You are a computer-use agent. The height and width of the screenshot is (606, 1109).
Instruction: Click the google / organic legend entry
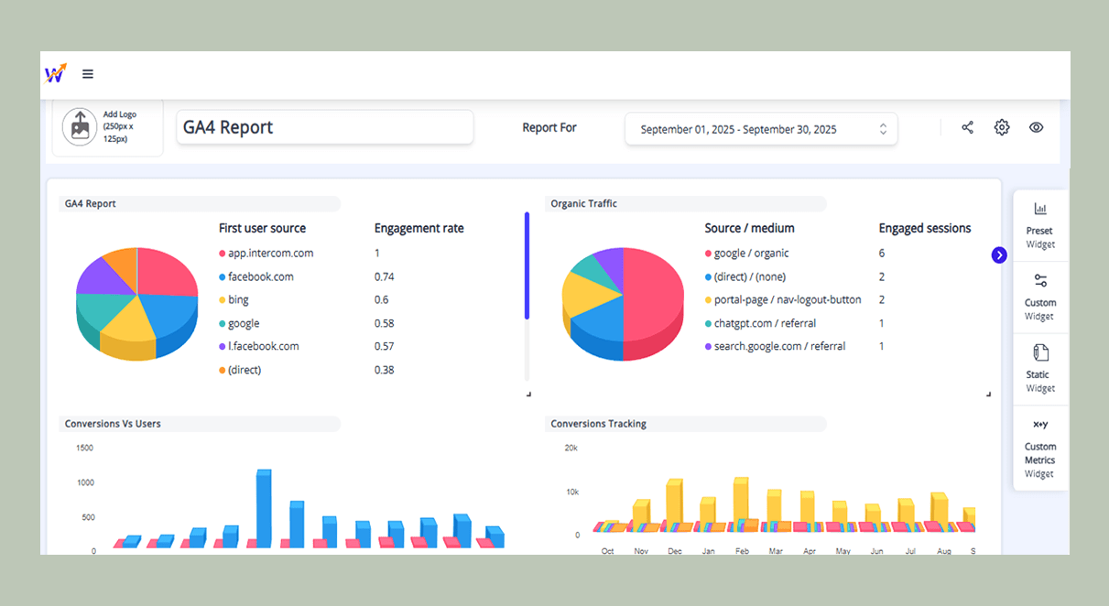tap(751, 254)
